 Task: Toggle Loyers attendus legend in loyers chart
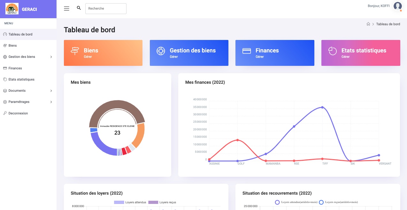[130, 202]
